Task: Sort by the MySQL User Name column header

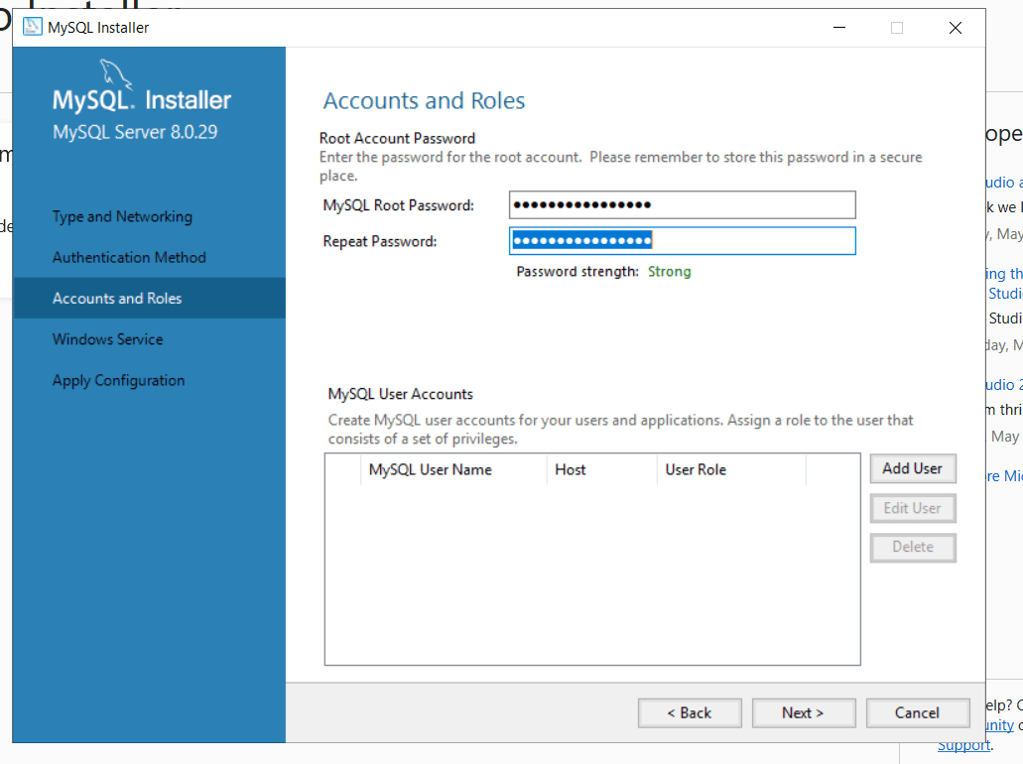Action: click(430, 469)
